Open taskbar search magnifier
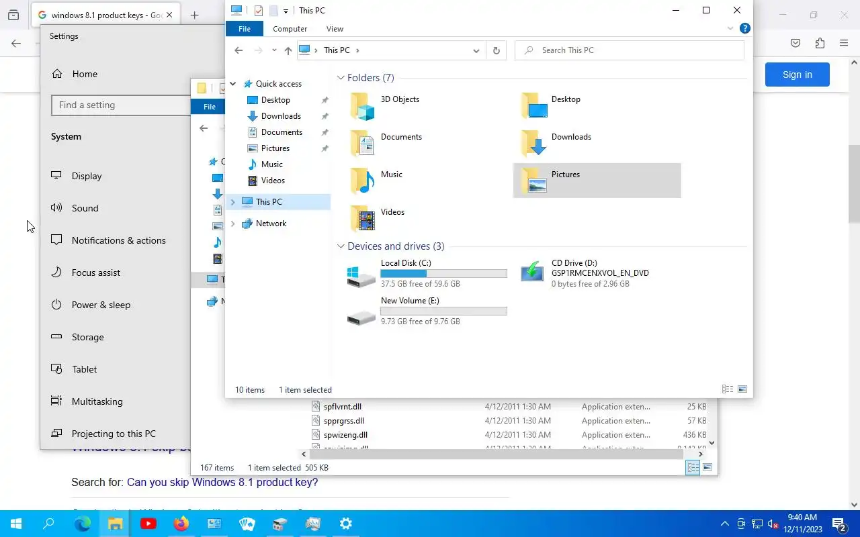Screen dimensions: 860x537 tap(48, 524)
